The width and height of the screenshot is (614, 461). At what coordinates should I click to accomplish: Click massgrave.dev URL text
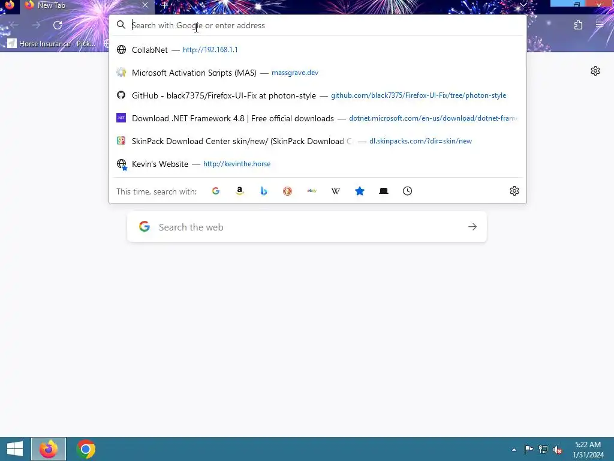click(x=295, y=73)
